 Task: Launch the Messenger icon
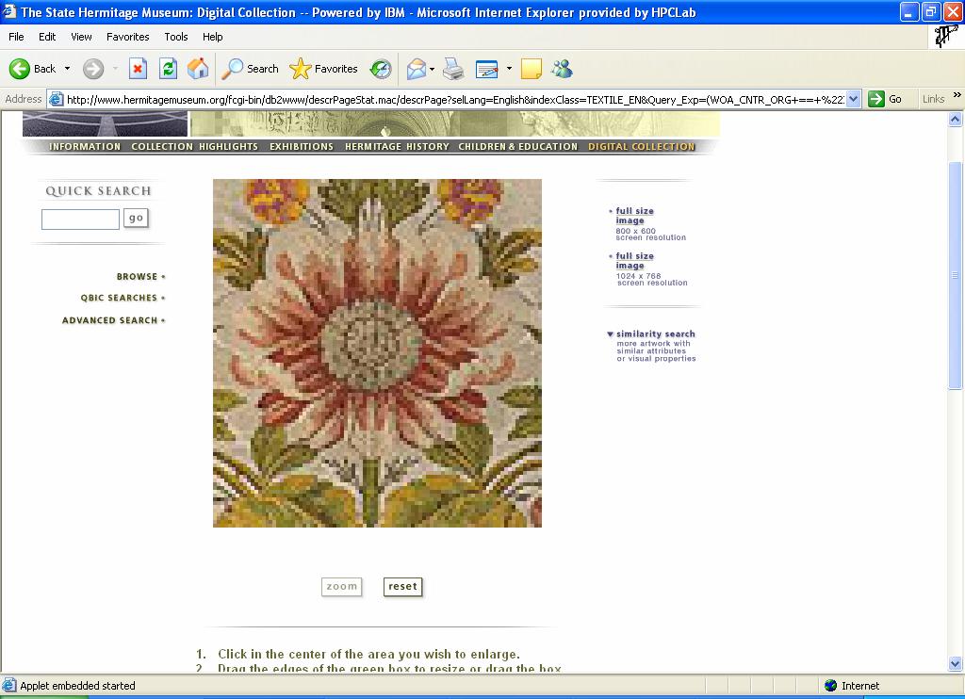[x=562, y=69]
